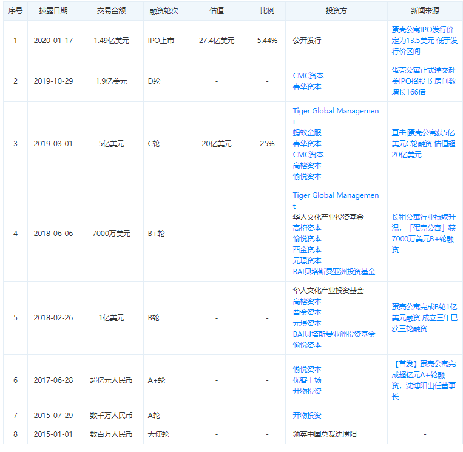
Task: Open 开物投资 link in A+轮 row
Action: click(307, 391)
